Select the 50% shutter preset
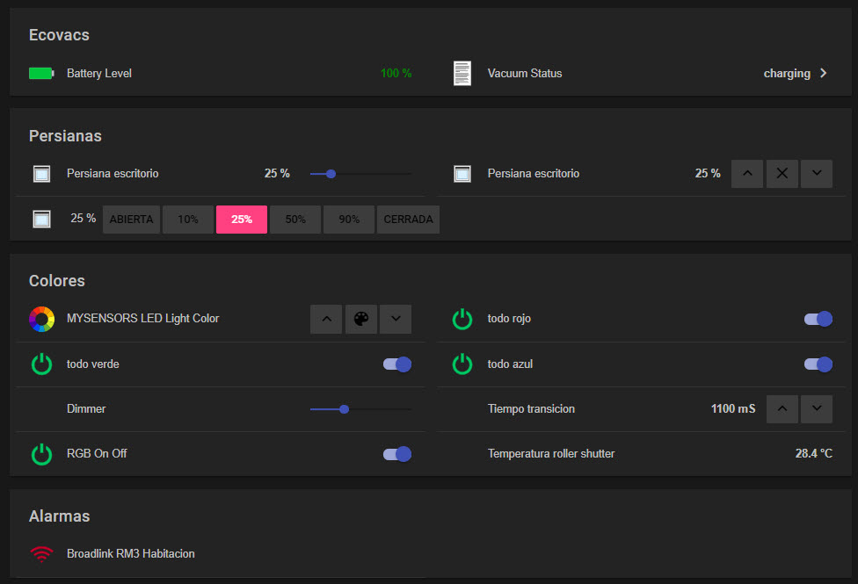The height and width of the screenshot is (584, 858). pos(294,219)
